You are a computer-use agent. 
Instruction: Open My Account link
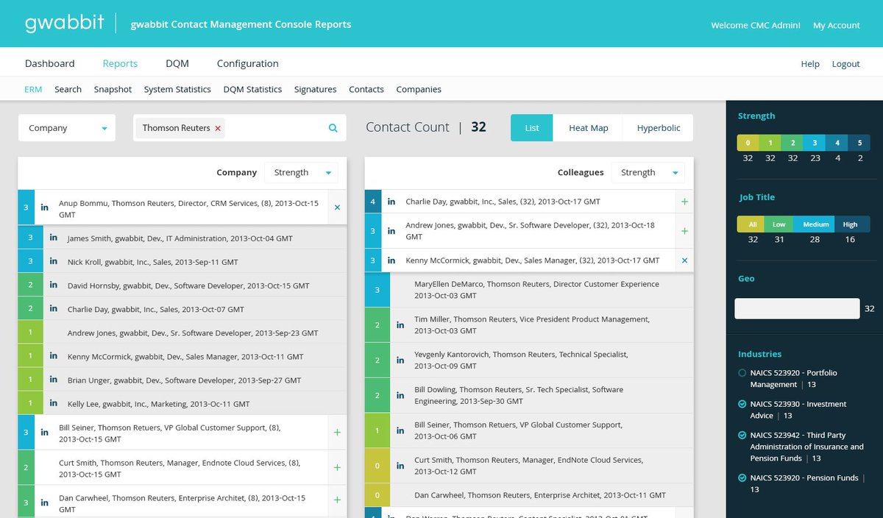[837, 25]
